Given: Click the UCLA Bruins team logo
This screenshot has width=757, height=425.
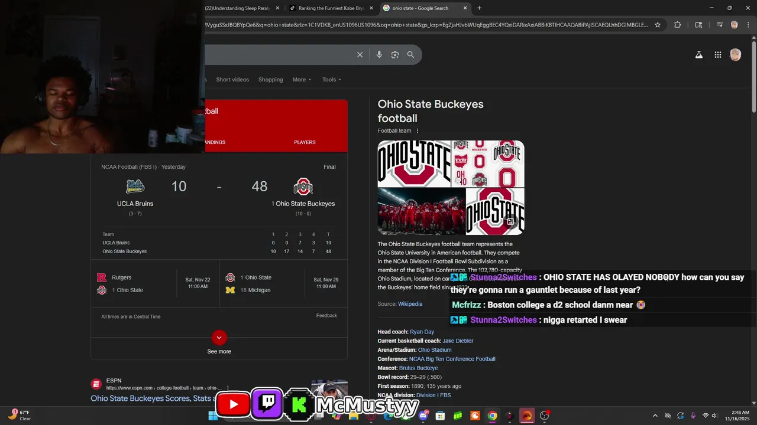Looking at the screenshot, I should click(x=135, y=187).
